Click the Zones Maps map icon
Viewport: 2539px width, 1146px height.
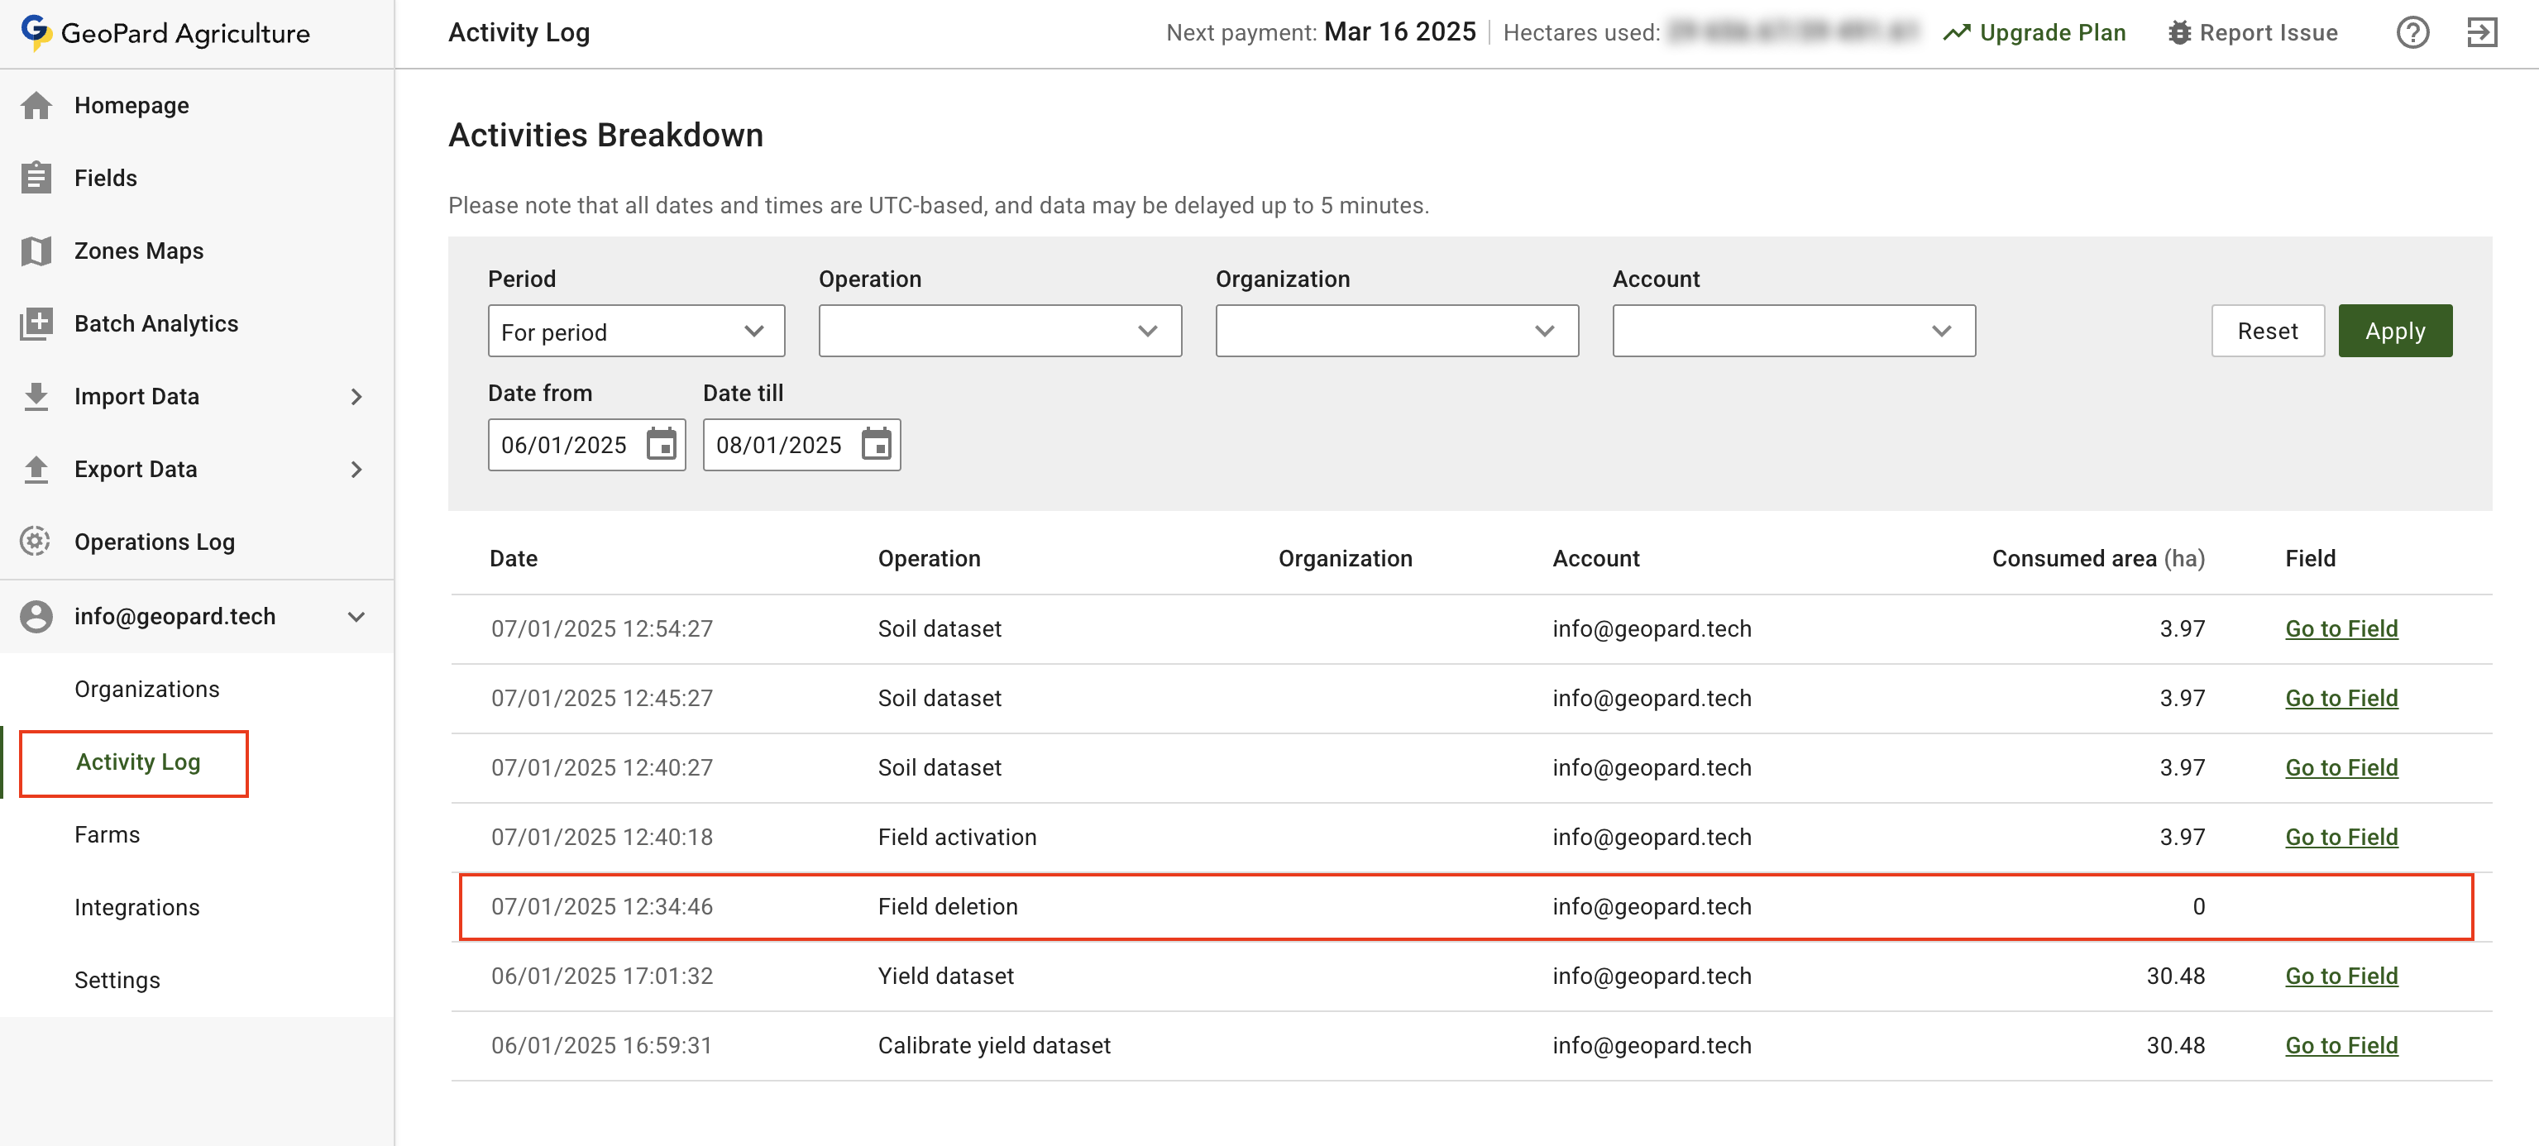36,251
